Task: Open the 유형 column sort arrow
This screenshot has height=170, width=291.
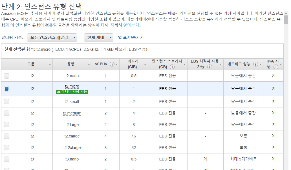Action: click(x=89, y=65)
